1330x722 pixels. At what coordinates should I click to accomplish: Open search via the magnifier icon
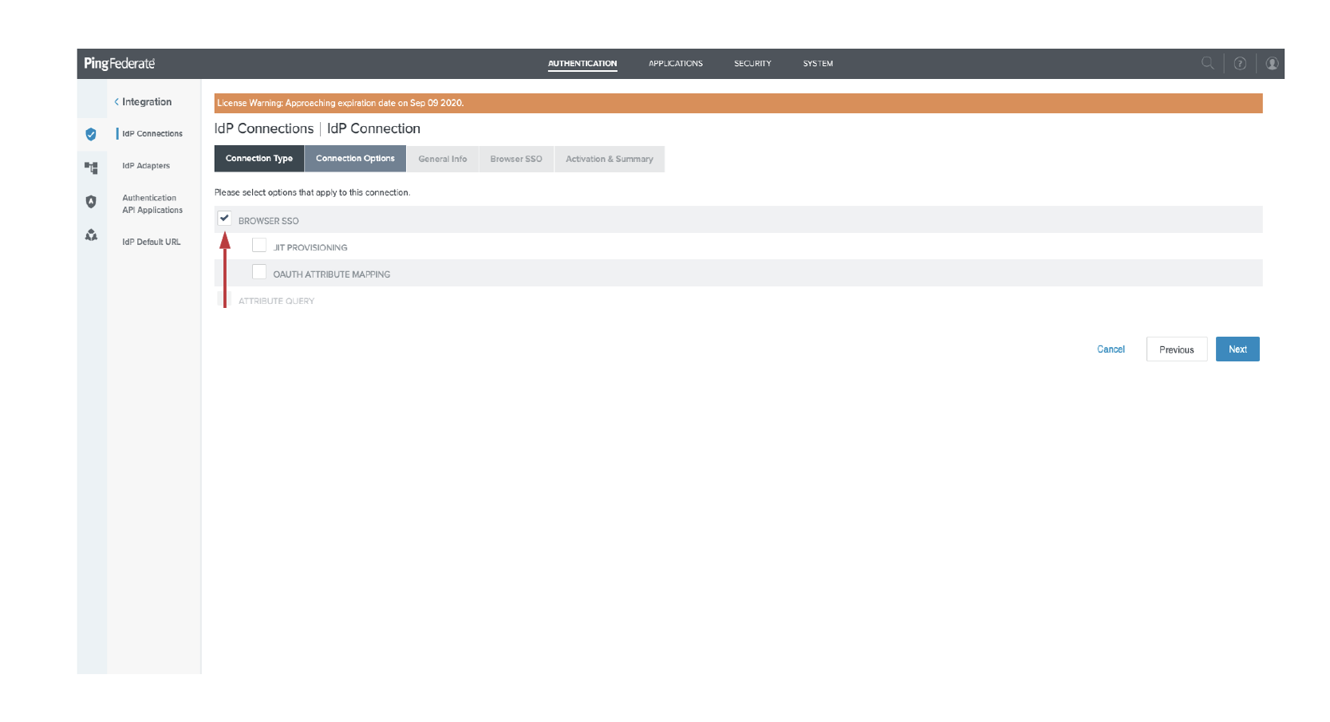1207,63
